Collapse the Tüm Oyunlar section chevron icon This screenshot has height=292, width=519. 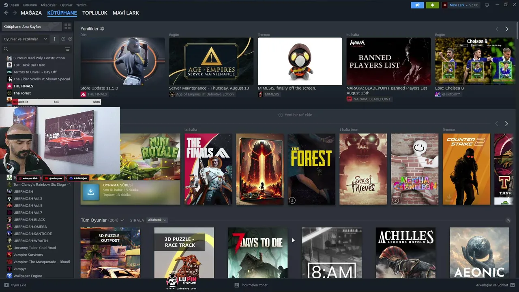click(x=508, y=220)
